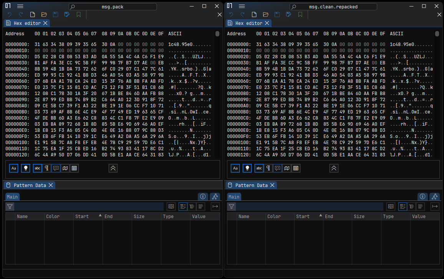Click scrollbar thumb in msg.pack hex view
Image resolution: width=444 pixels, height=279 pixels.
tap(217, 34)
